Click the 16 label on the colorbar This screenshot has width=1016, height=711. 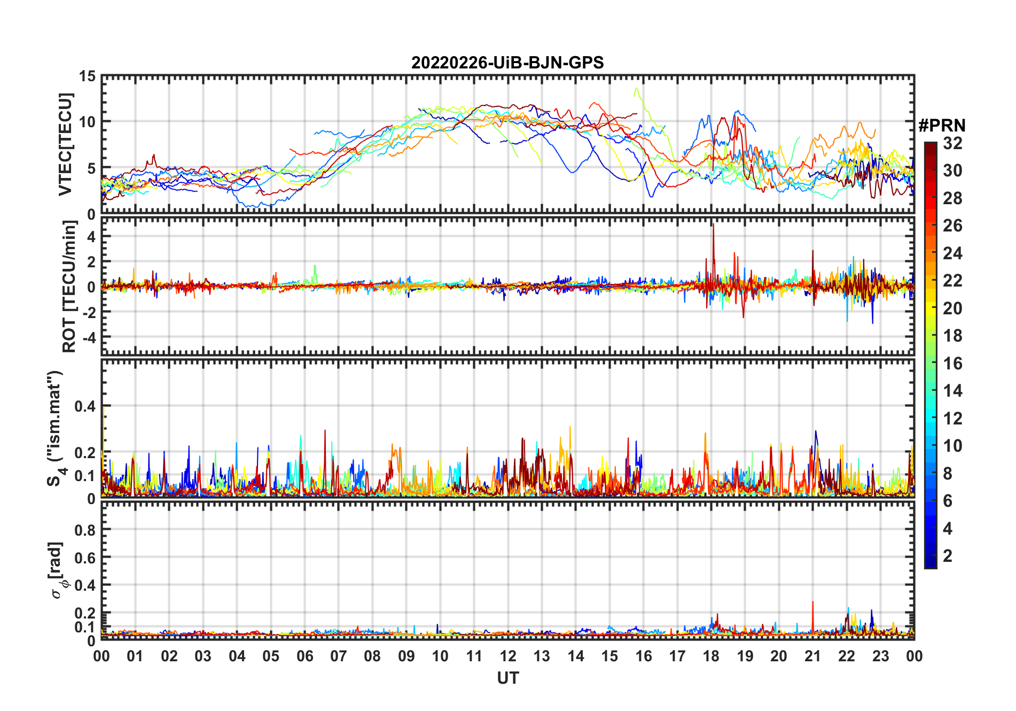pos(952,364)
